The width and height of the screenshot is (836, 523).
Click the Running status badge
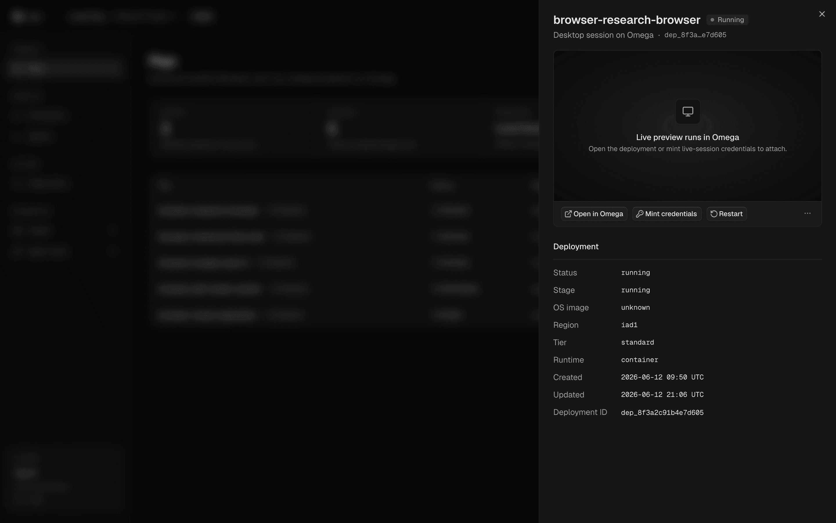pos(727,20)
